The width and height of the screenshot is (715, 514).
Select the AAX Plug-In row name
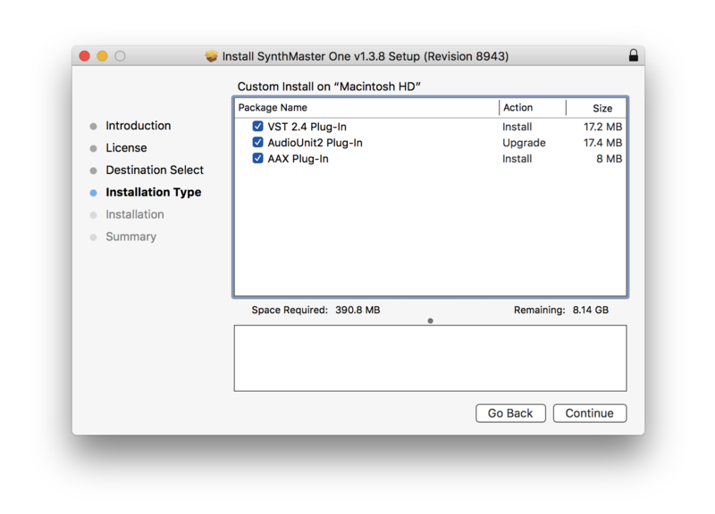click(x=298, y=159)
